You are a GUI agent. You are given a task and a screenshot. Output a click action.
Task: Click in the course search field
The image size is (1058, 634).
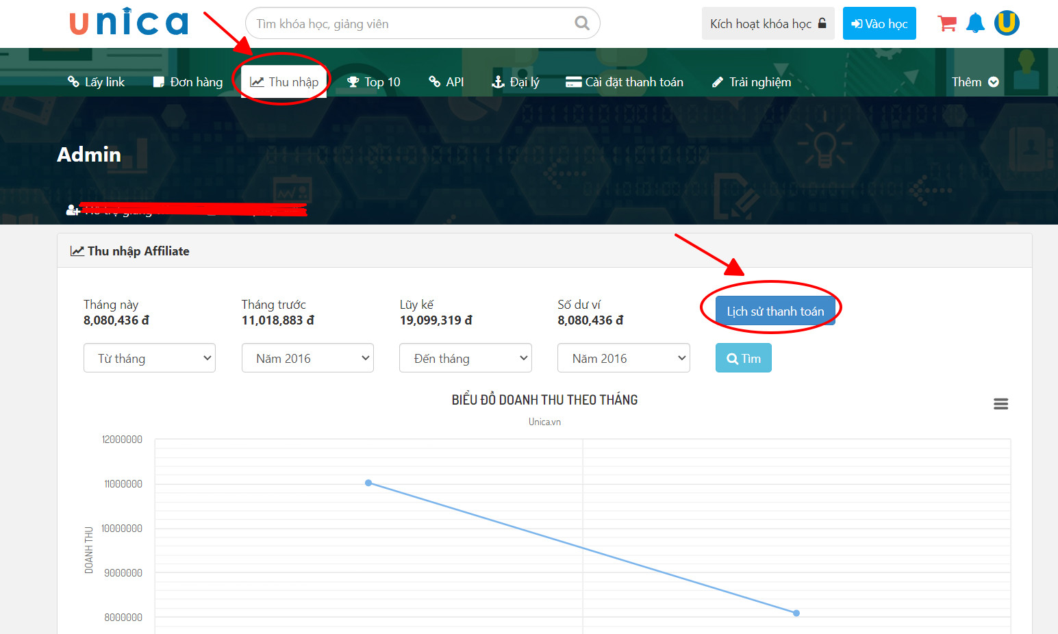[423, 23]
